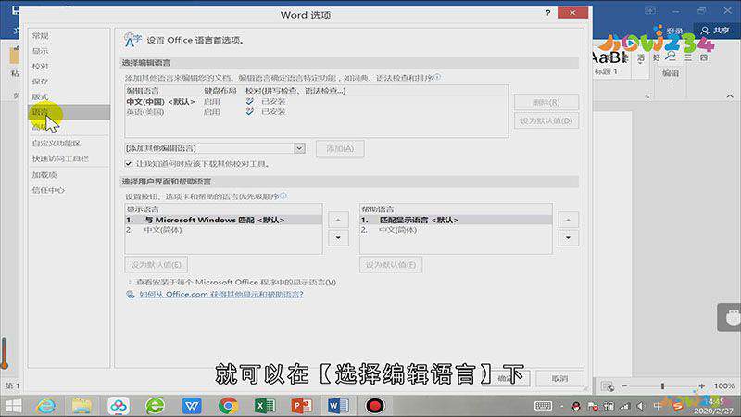Open PowerPoint from the taskbar
The image size is (741, 417).
pos(302,406)
